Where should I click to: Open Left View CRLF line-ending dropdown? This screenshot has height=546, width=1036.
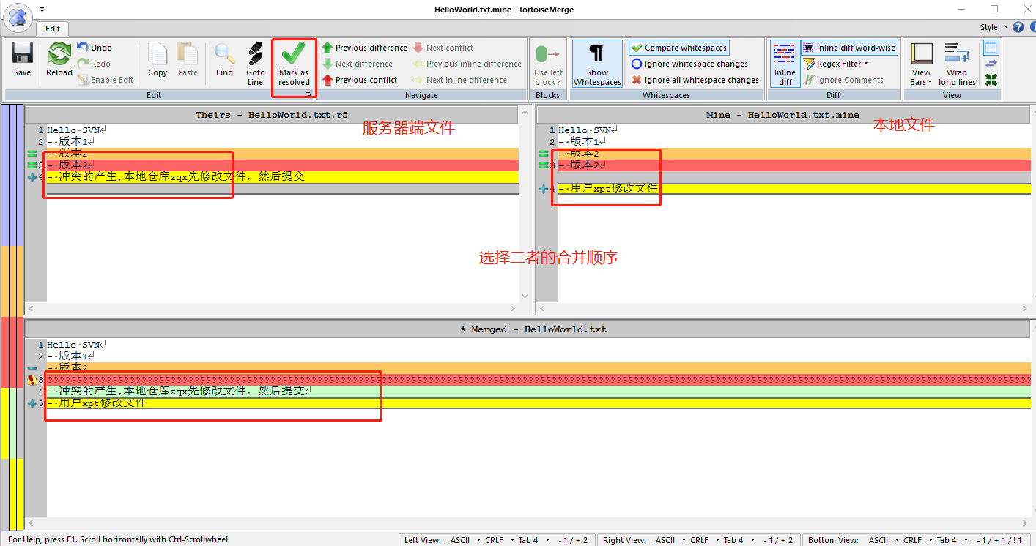click(498, 540)
